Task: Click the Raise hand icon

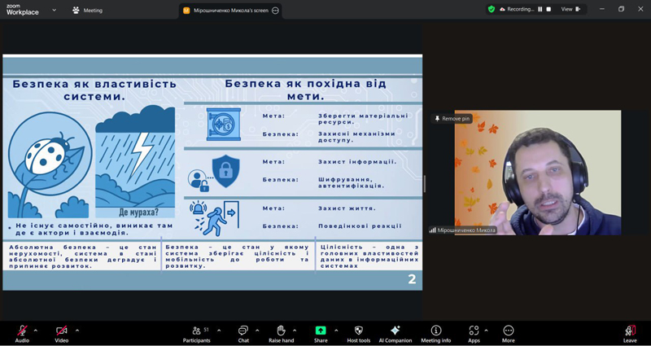Action: 281,331
